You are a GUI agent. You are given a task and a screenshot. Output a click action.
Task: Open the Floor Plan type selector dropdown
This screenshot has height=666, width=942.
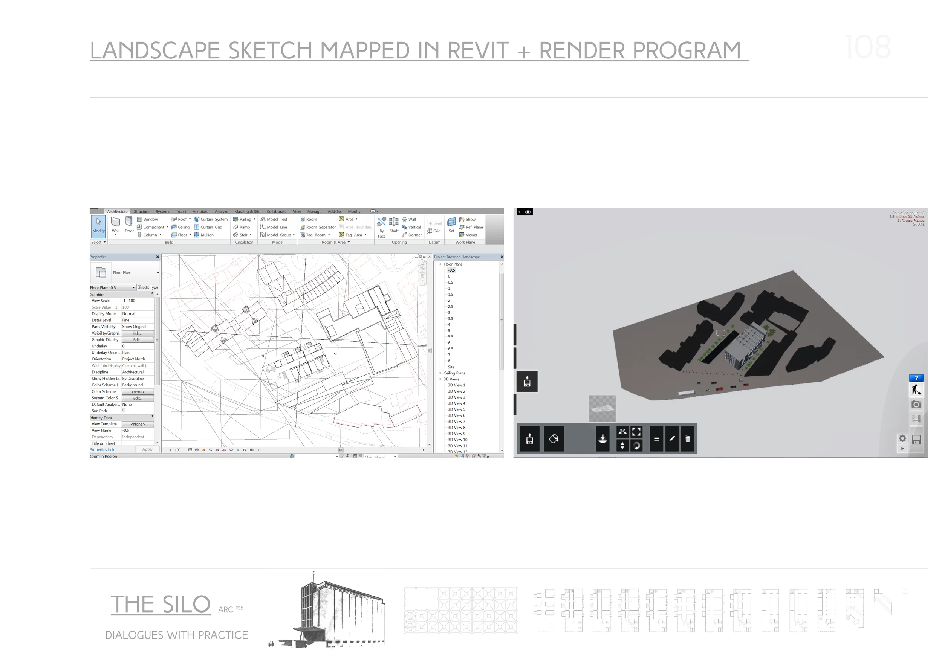click(158, 272)
